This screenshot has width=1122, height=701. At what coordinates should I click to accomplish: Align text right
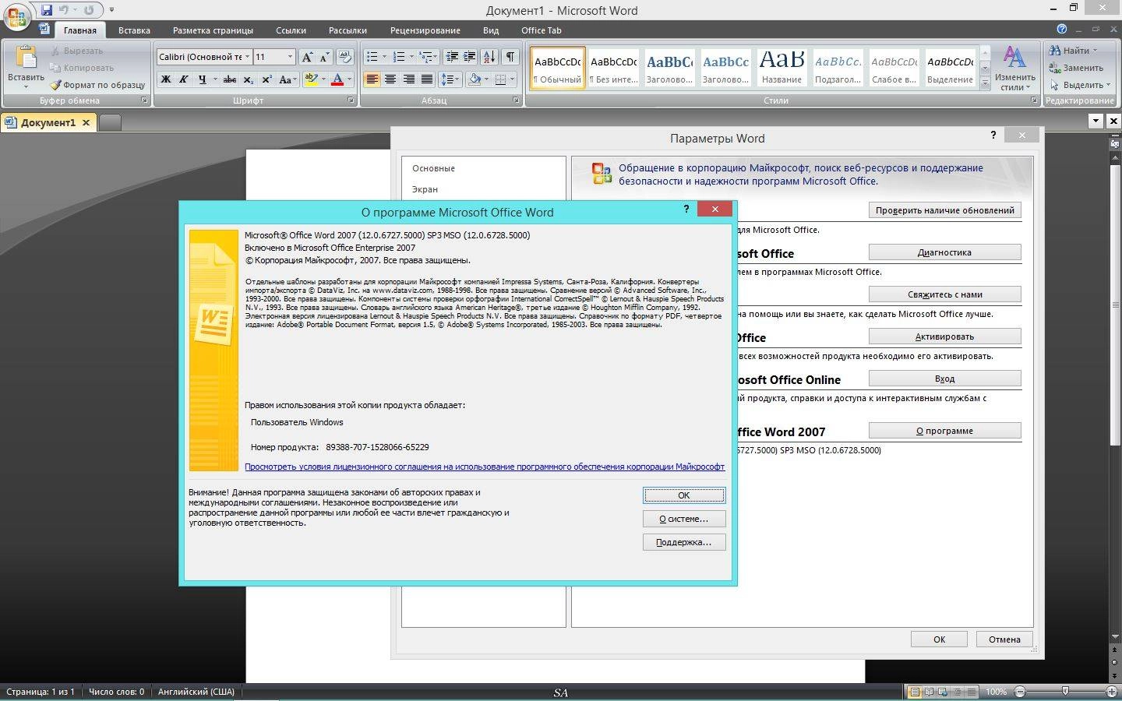(x=408, y=79)
